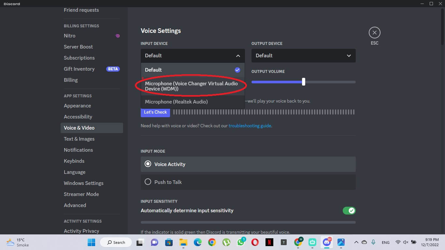Open the Wi-Fi network tray icon

pos(398,242)
